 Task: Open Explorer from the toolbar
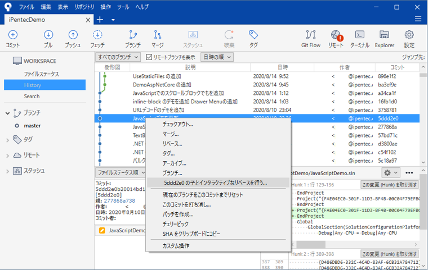coord(384,39)
